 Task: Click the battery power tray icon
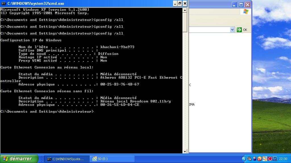(255, 159)
